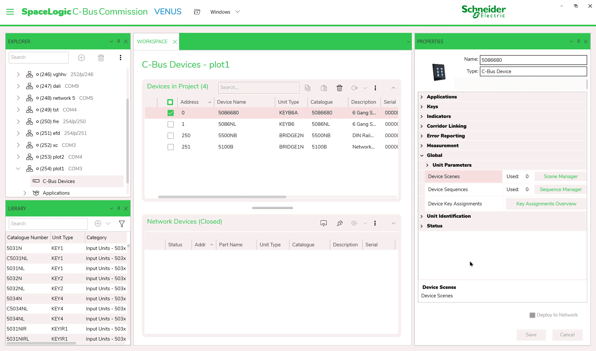Expand Status property group
This screenshot has height=351, width=596.
[x=422, y=226]
